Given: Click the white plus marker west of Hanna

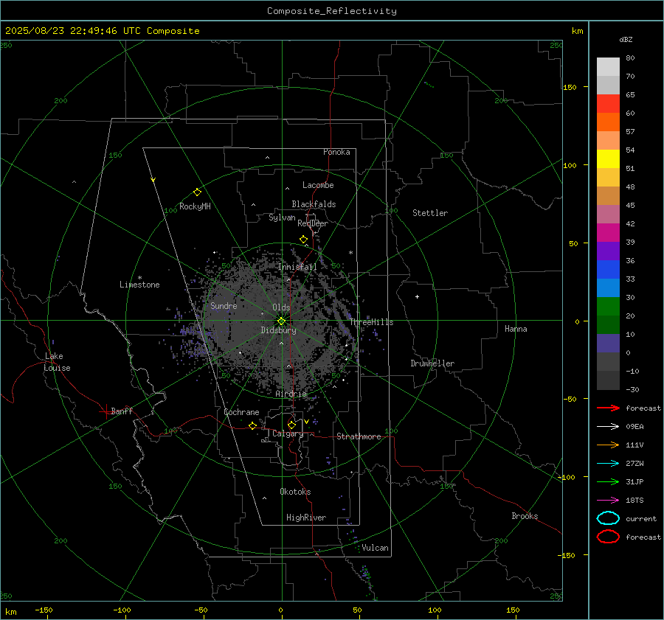Looking at the screenshot, I should pyautogui.click(x=417, y=296).
